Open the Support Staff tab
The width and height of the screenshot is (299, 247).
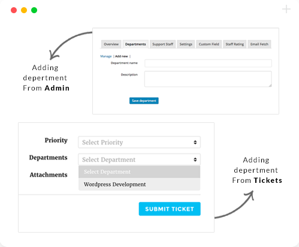(x=162, y=44)
